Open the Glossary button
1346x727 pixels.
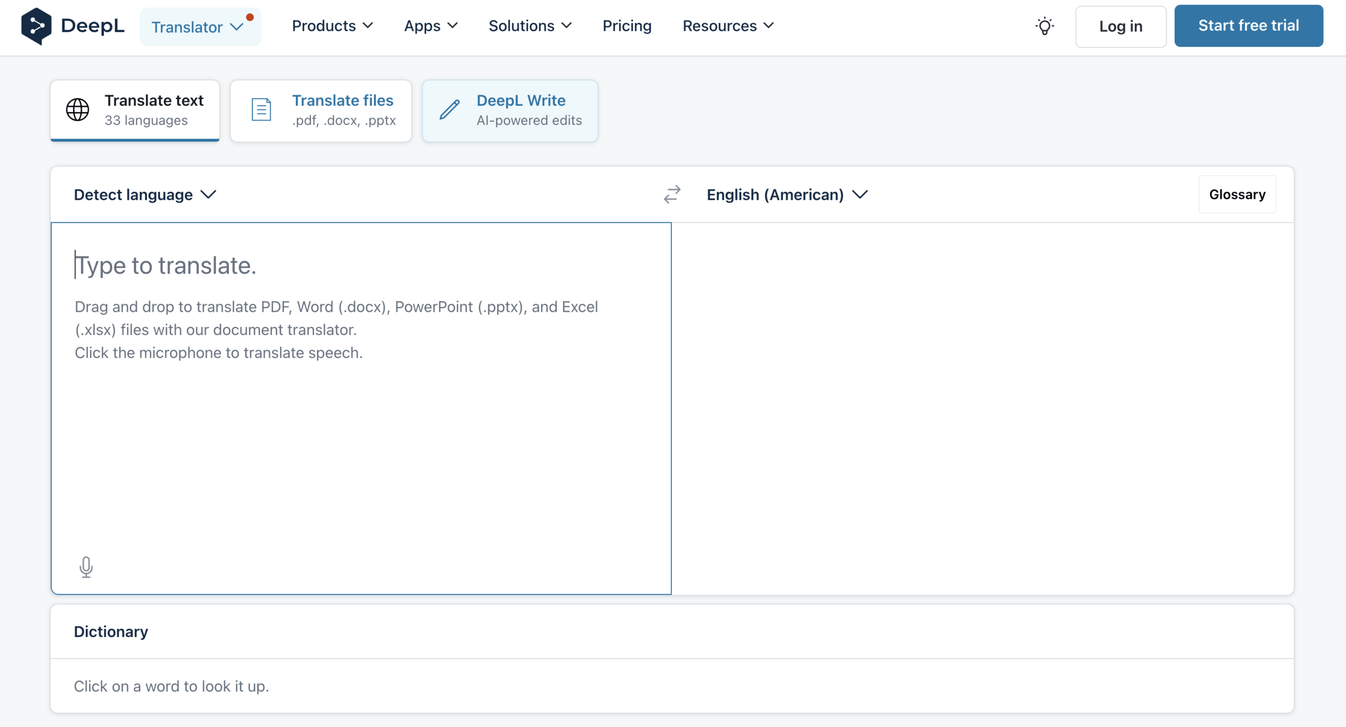1237,194
